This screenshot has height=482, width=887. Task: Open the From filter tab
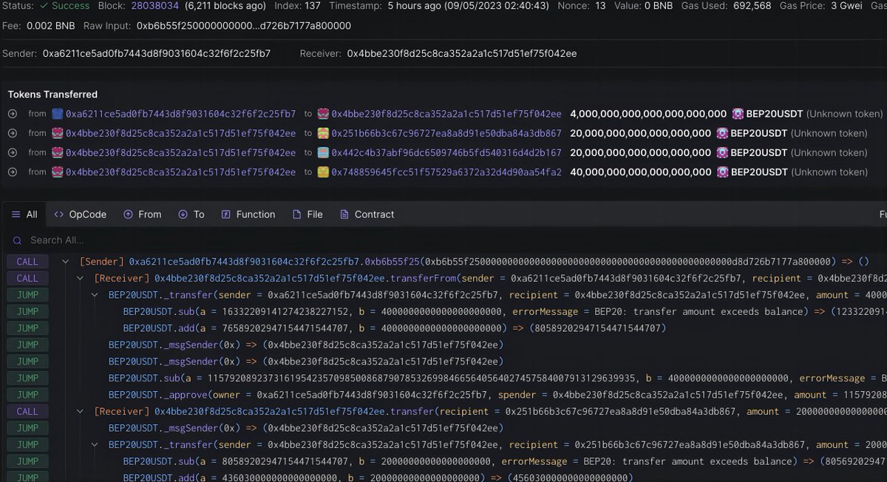pos(142,214)
